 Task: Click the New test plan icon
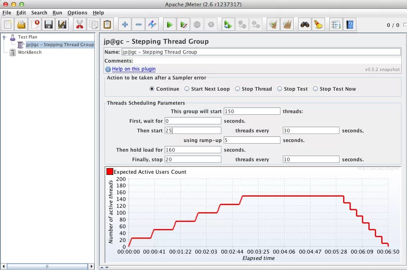coord(8,24)
